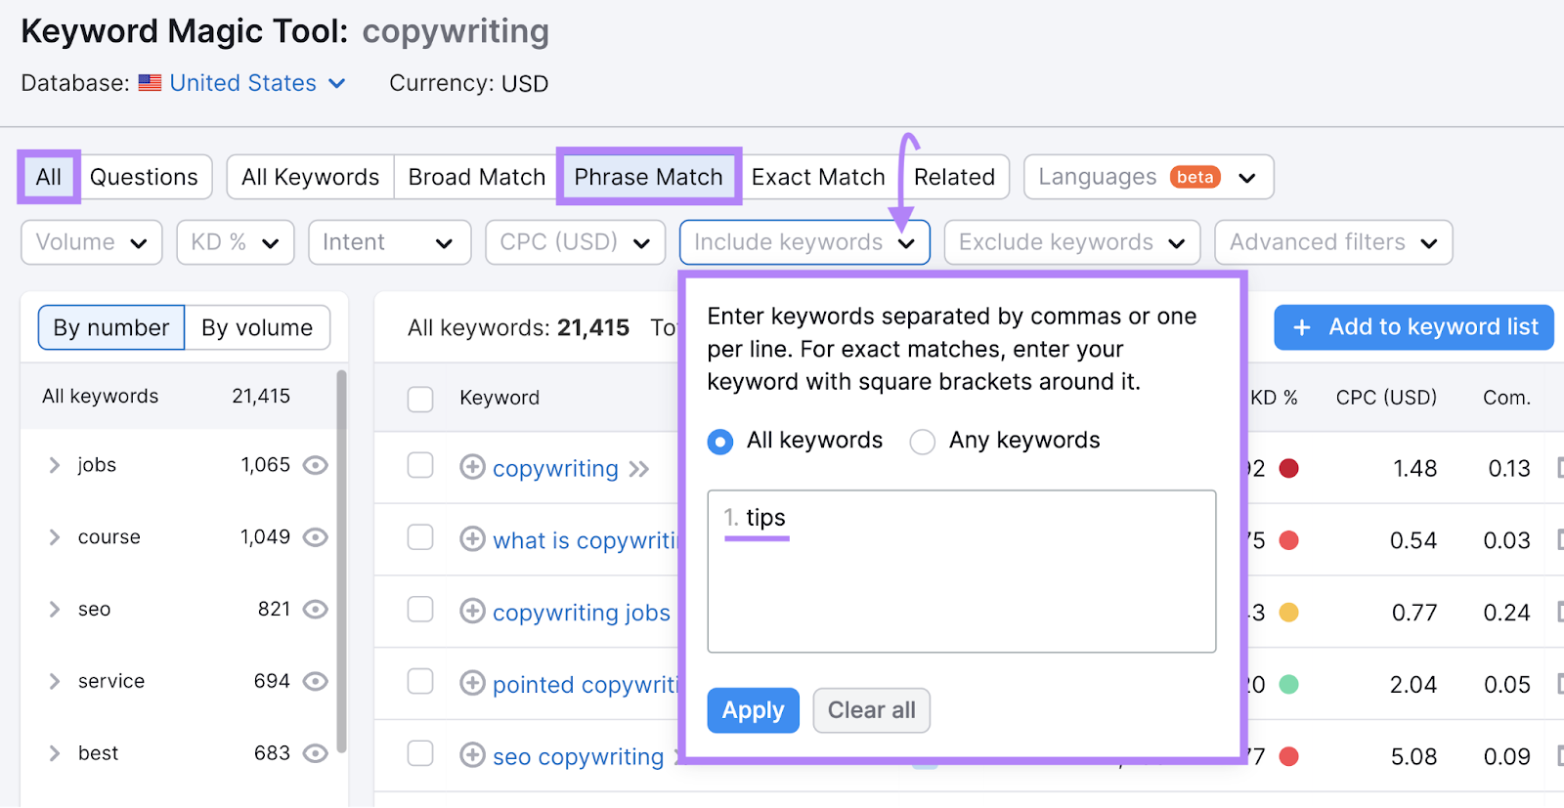Click the CPC (USD) column header

pos(1386,398)
